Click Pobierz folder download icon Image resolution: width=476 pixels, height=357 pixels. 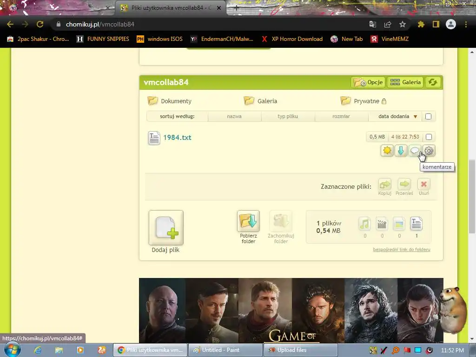pyautogui.click(x=248, y=221)
